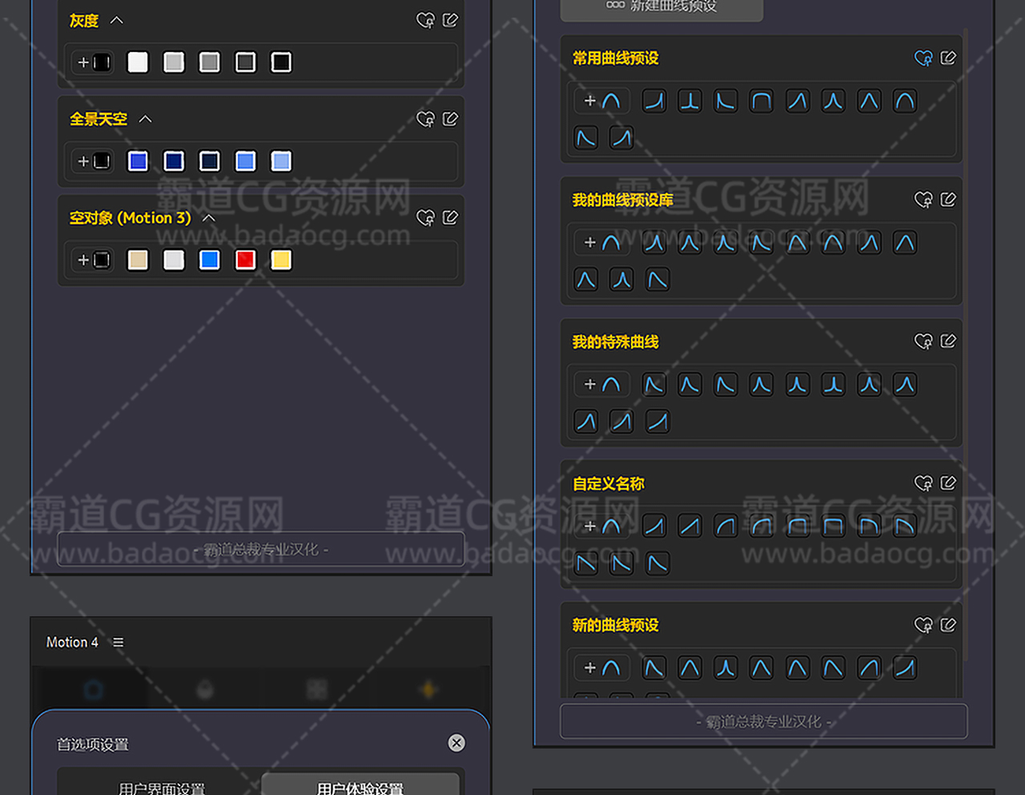Collapse the 灰度 palette group
Viewport: 1025px width, 795px height.
pos(117,20)
